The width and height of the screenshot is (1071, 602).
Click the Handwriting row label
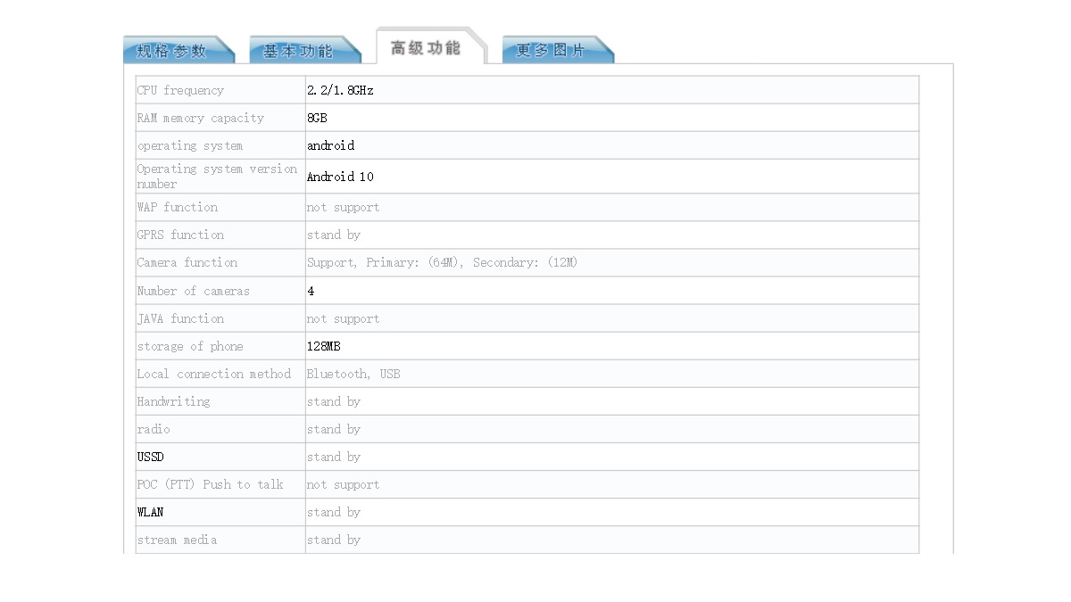[173, 401]
